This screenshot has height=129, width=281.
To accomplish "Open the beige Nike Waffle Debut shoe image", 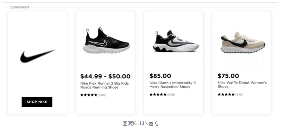I will 243,42.
